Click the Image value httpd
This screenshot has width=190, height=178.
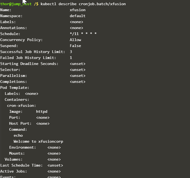pos(42,112)
